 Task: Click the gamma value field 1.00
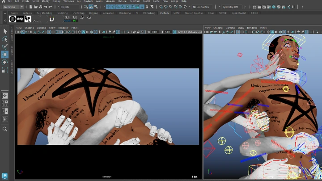click(x=167, y=32)
